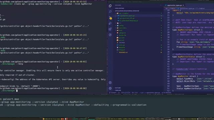214x120 pixels.
Task: Open README.md in the file tree
Action: click(x=123, y=52)
